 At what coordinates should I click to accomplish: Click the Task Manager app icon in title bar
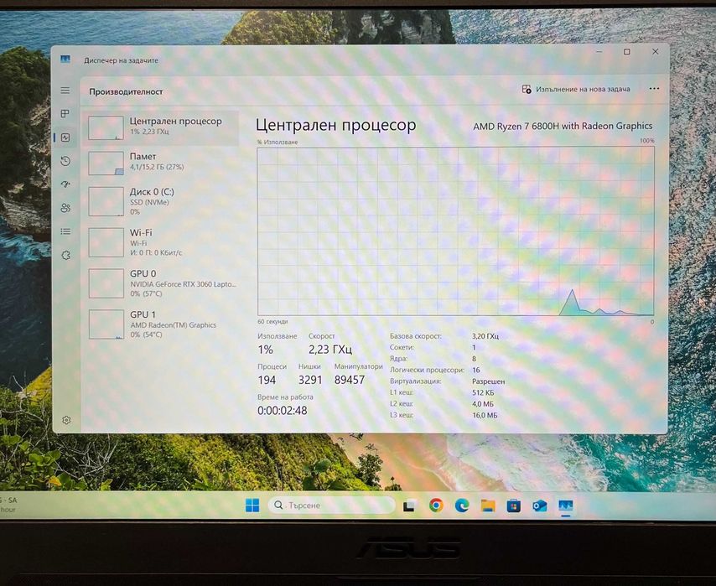(x=65, y=60)
